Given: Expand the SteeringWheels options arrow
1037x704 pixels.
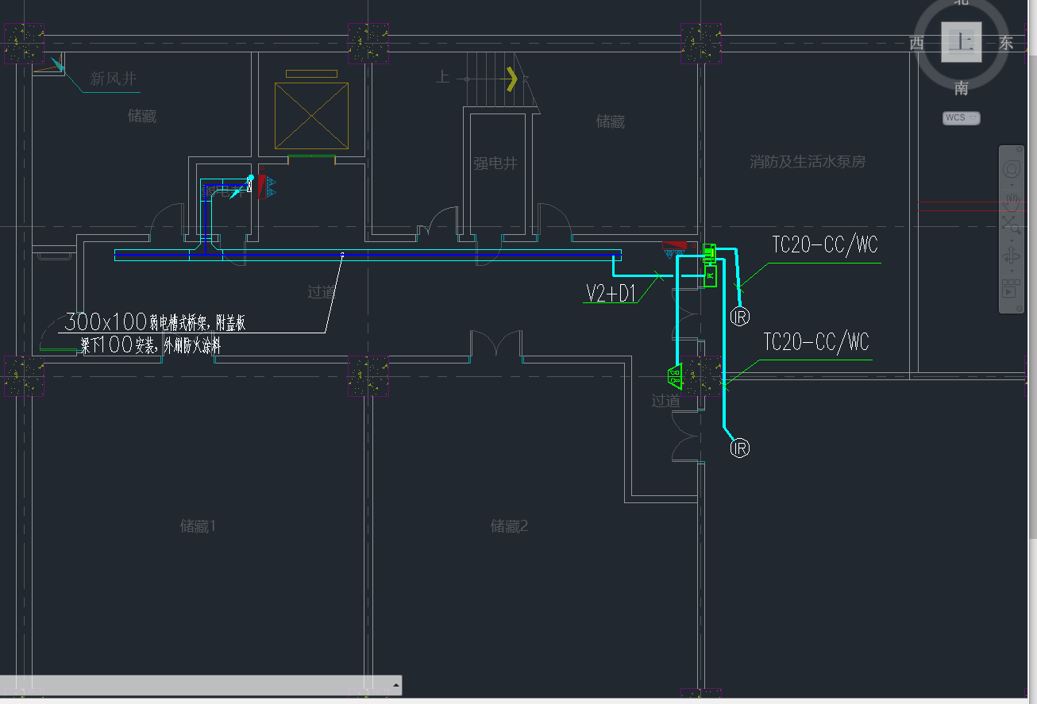Looking at the screenshot, I should click(1012, 185).
